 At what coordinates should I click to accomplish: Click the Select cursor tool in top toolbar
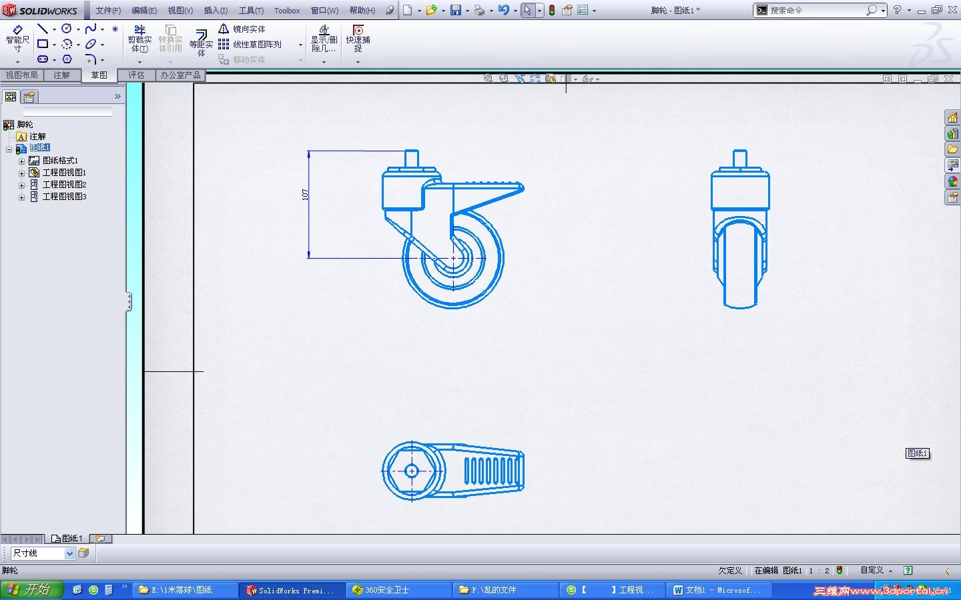[x=528, y=10]
